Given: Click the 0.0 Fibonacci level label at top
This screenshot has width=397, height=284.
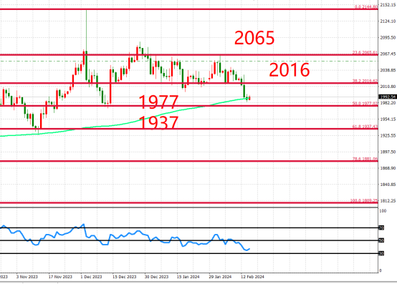Looking at the screenshot, I should 366,7.
